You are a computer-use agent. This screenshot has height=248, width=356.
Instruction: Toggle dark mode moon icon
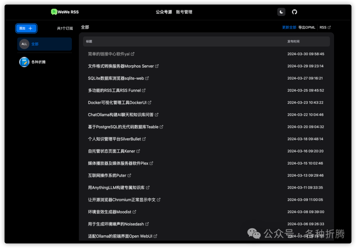tap(281, 12)
